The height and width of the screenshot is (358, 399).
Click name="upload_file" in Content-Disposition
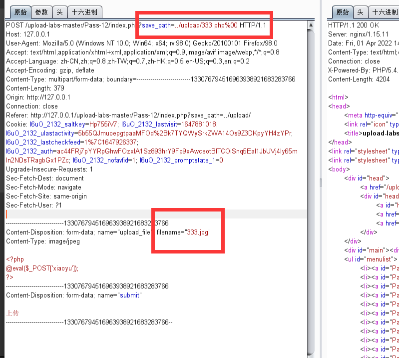[124, 232]
